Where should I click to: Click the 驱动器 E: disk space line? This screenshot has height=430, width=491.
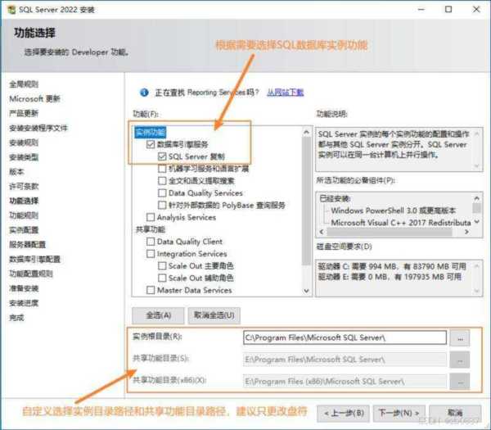pyautogui.click(x=390, y=277)
